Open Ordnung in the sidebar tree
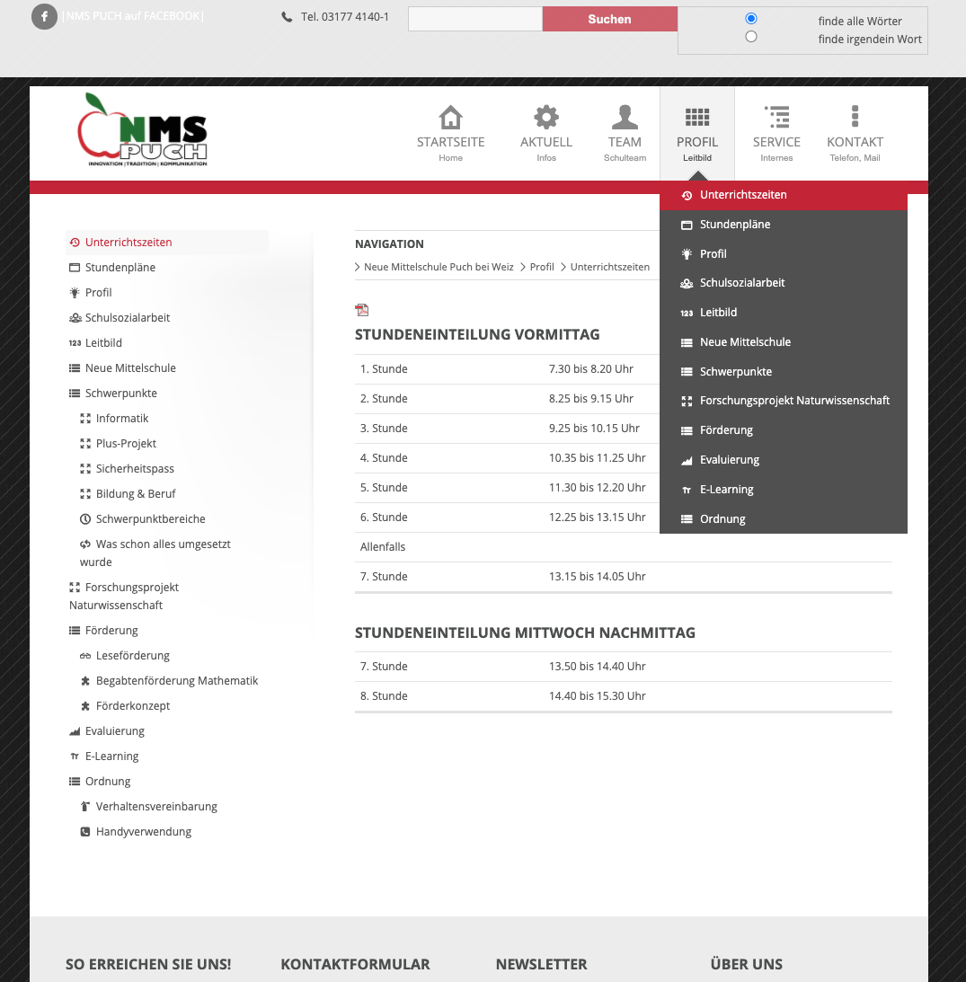This screenshot has height=982, width=966. [108, 782]
